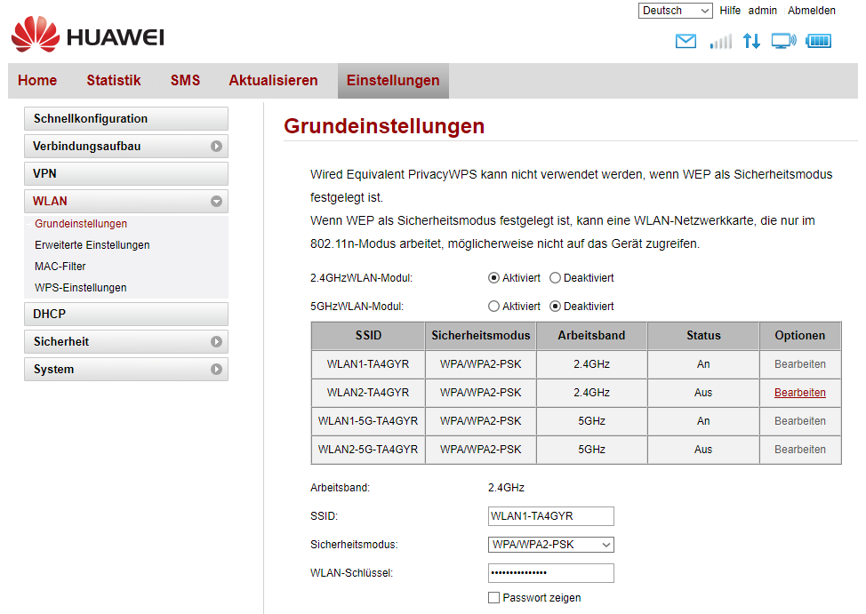Image resolution: width=866 pixels, height=614 pixels.
Task: Click the envelope messages icon
Action: pos(686,41)
